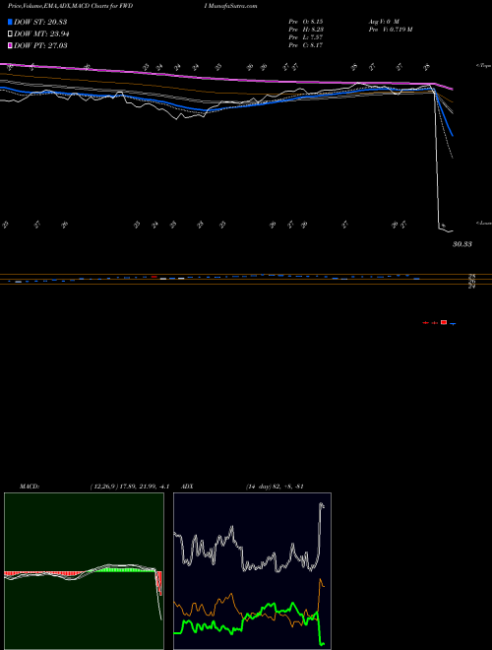Open the ADX indicator chart

pos(252,571)
